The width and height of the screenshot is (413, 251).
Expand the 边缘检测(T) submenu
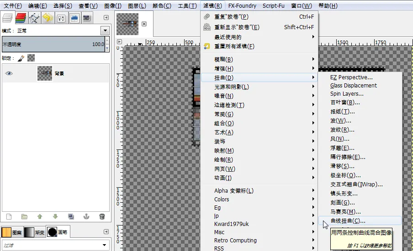[259, 105]
